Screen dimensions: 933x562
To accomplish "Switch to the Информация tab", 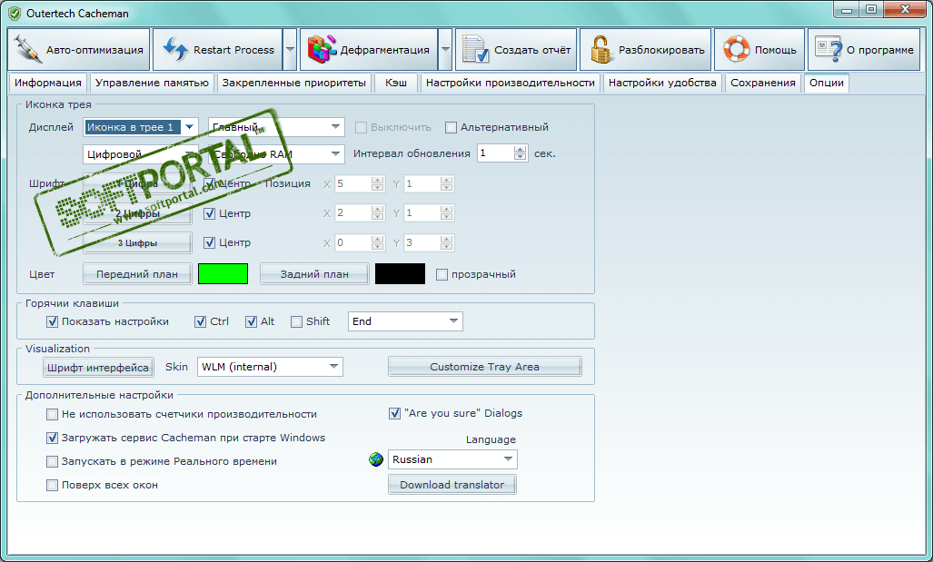I will coord(47,83).
